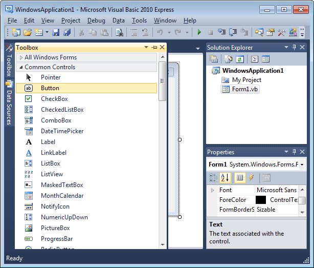Open the Debug menu
The image size is (314, 268).
[x=96, y=20]
